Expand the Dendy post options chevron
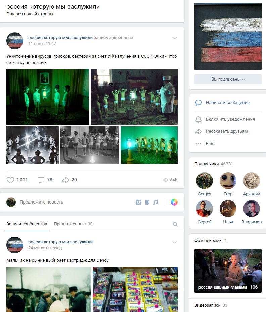Screen dimensions: 266x312 175,242
